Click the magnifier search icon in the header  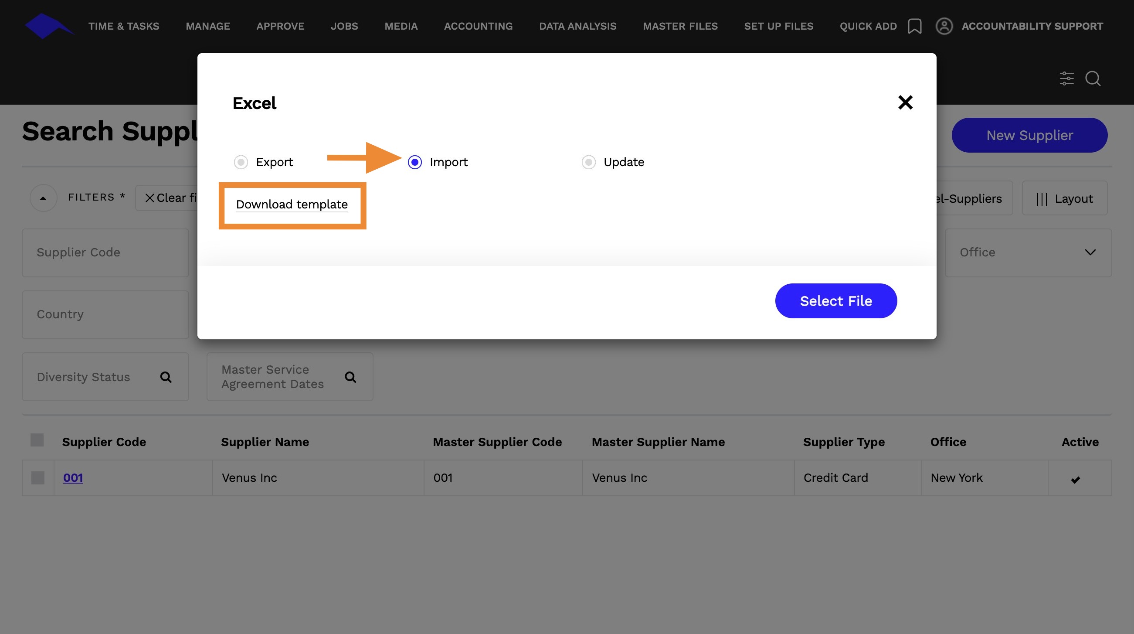(x=1093, y=78)
